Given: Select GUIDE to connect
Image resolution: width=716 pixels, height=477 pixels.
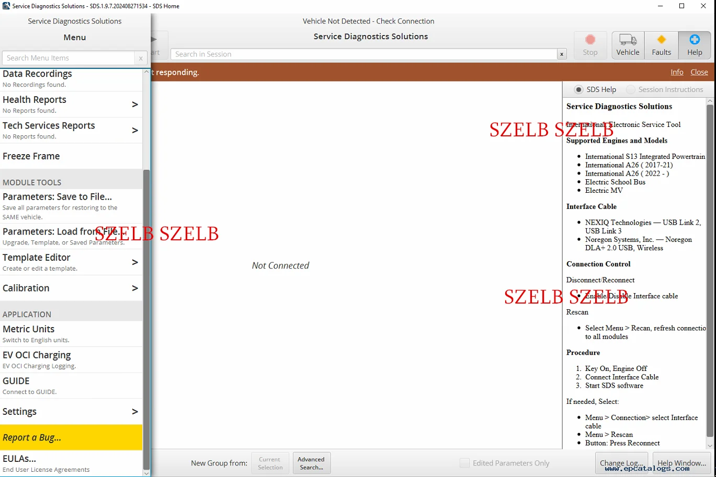Looking at the screenshot, I should click(x=71, y=385).
